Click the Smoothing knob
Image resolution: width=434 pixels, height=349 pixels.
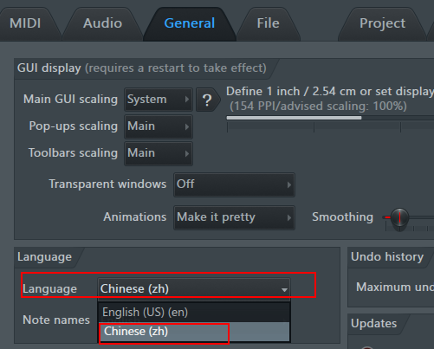pyautogui.click(x=399, y=217)
